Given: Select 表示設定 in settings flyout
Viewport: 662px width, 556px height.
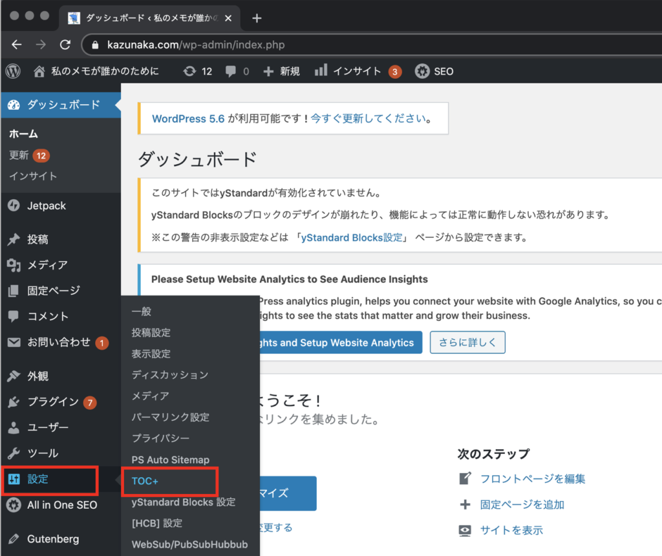Looking at the screenshot, I should [151, 354].
